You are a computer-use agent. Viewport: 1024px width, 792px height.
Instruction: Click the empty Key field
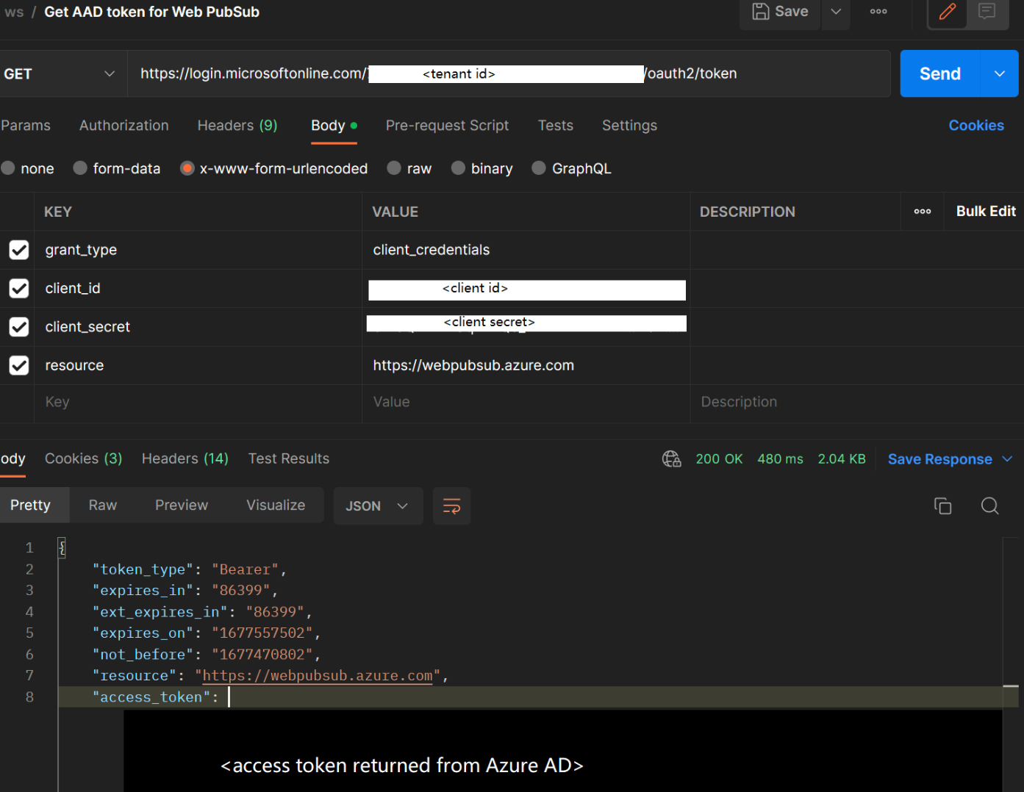point(198,402)
